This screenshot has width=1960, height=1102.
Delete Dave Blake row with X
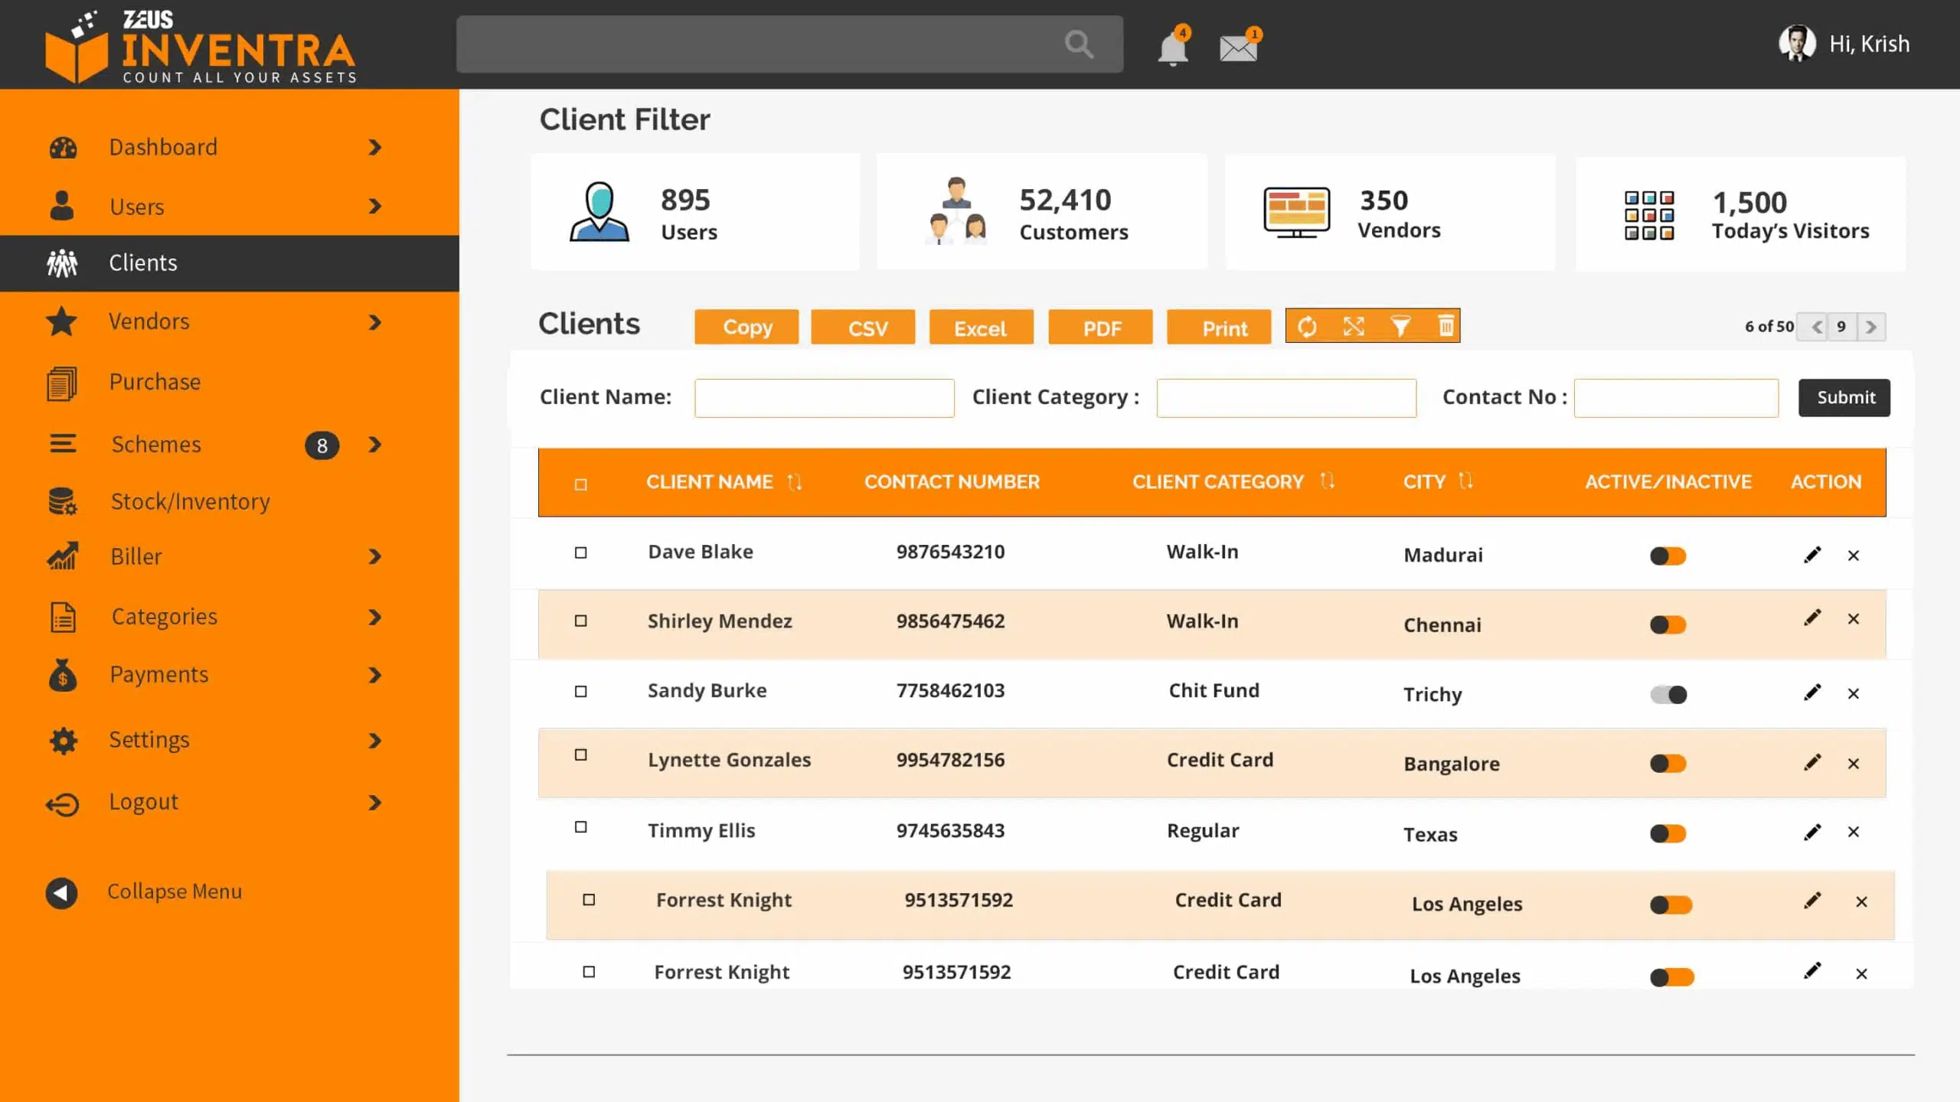(1854, 556)
